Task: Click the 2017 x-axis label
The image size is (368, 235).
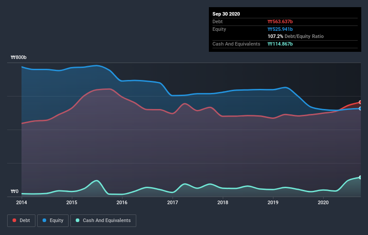Action: 173,202
